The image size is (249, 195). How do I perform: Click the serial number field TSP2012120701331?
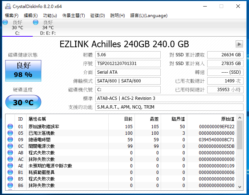click(128, 64)
